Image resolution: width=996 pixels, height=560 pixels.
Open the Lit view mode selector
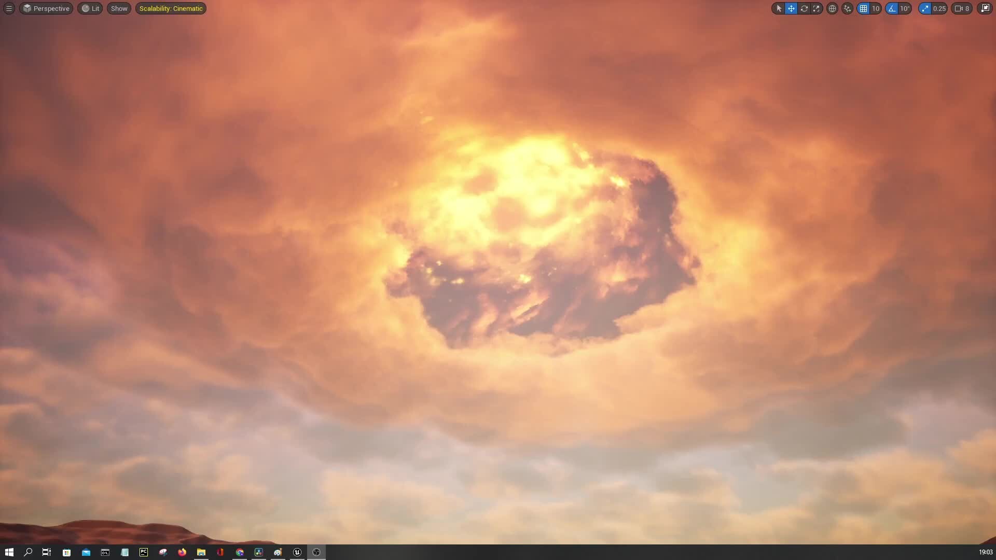(90, 8)
